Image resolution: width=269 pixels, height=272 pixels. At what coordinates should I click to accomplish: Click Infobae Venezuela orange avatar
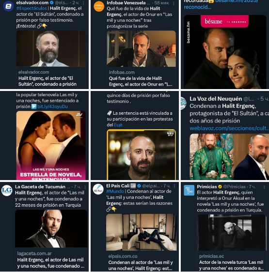[99, 6]
